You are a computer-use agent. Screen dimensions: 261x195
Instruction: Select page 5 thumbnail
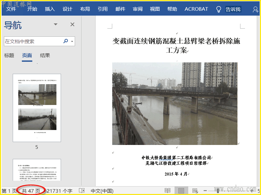pyautogui.click(x=37, y=108)
